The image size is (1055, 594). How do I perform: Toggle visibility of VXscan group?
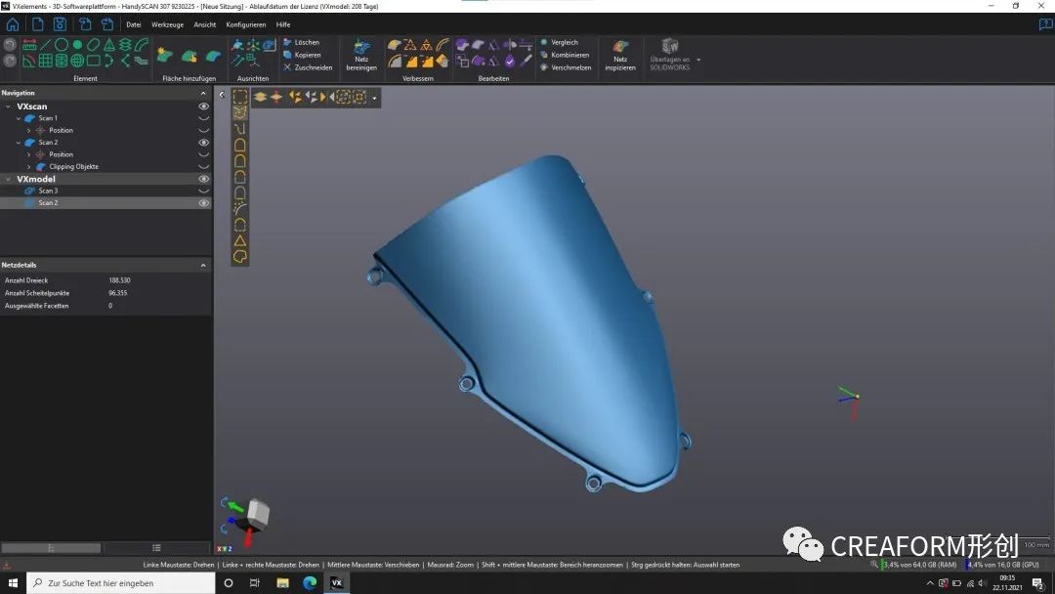point(204,106)
